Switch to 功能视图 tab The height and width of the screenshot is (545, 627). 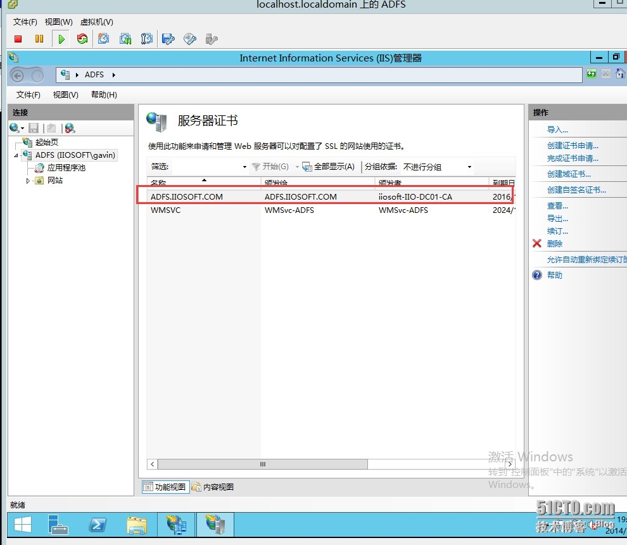click(165, 487)
